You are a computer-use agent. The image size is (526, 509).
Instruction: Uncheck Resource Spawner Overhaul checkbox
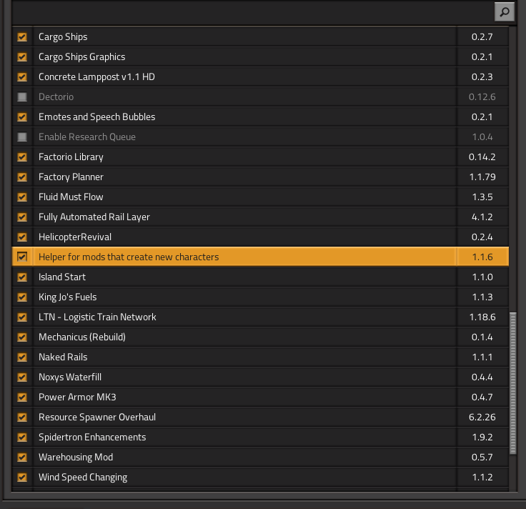(x=22, y=417)
